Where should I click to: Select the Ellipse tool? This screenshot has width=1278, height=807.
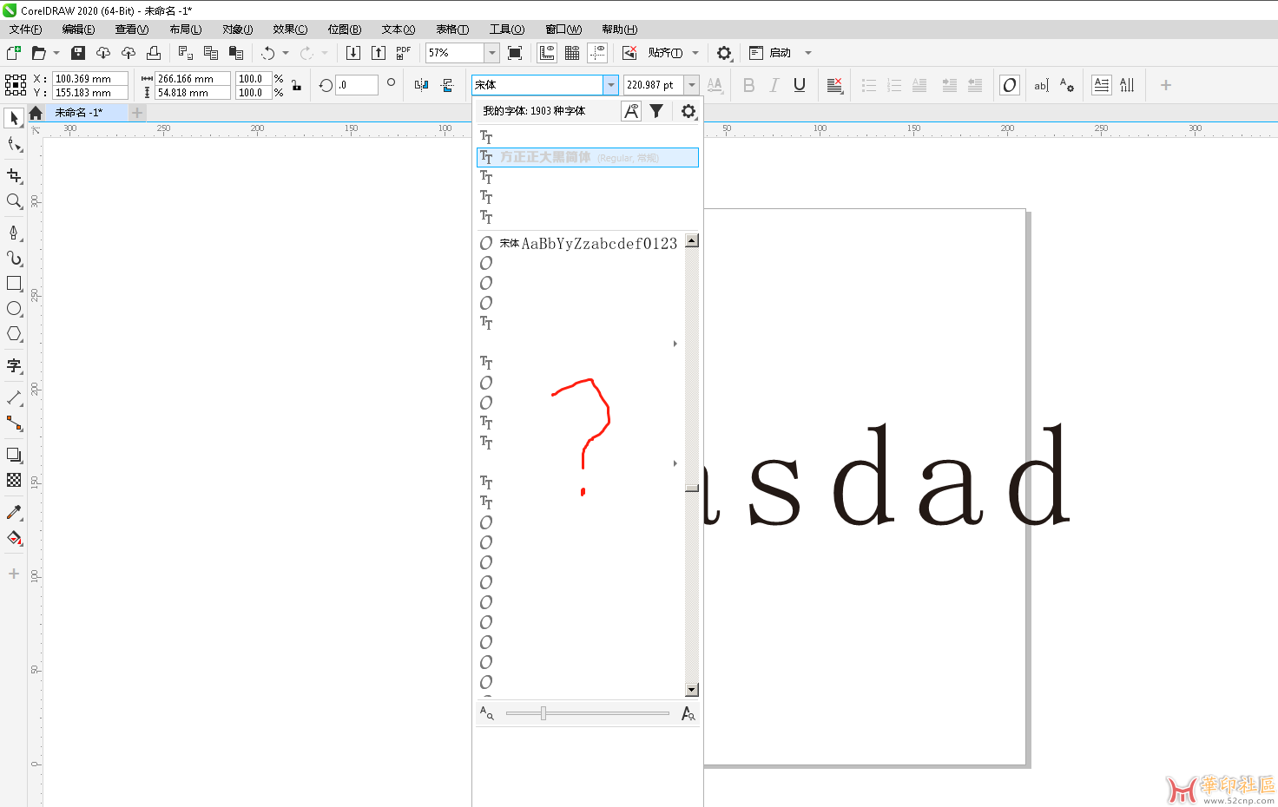[14, 309]
